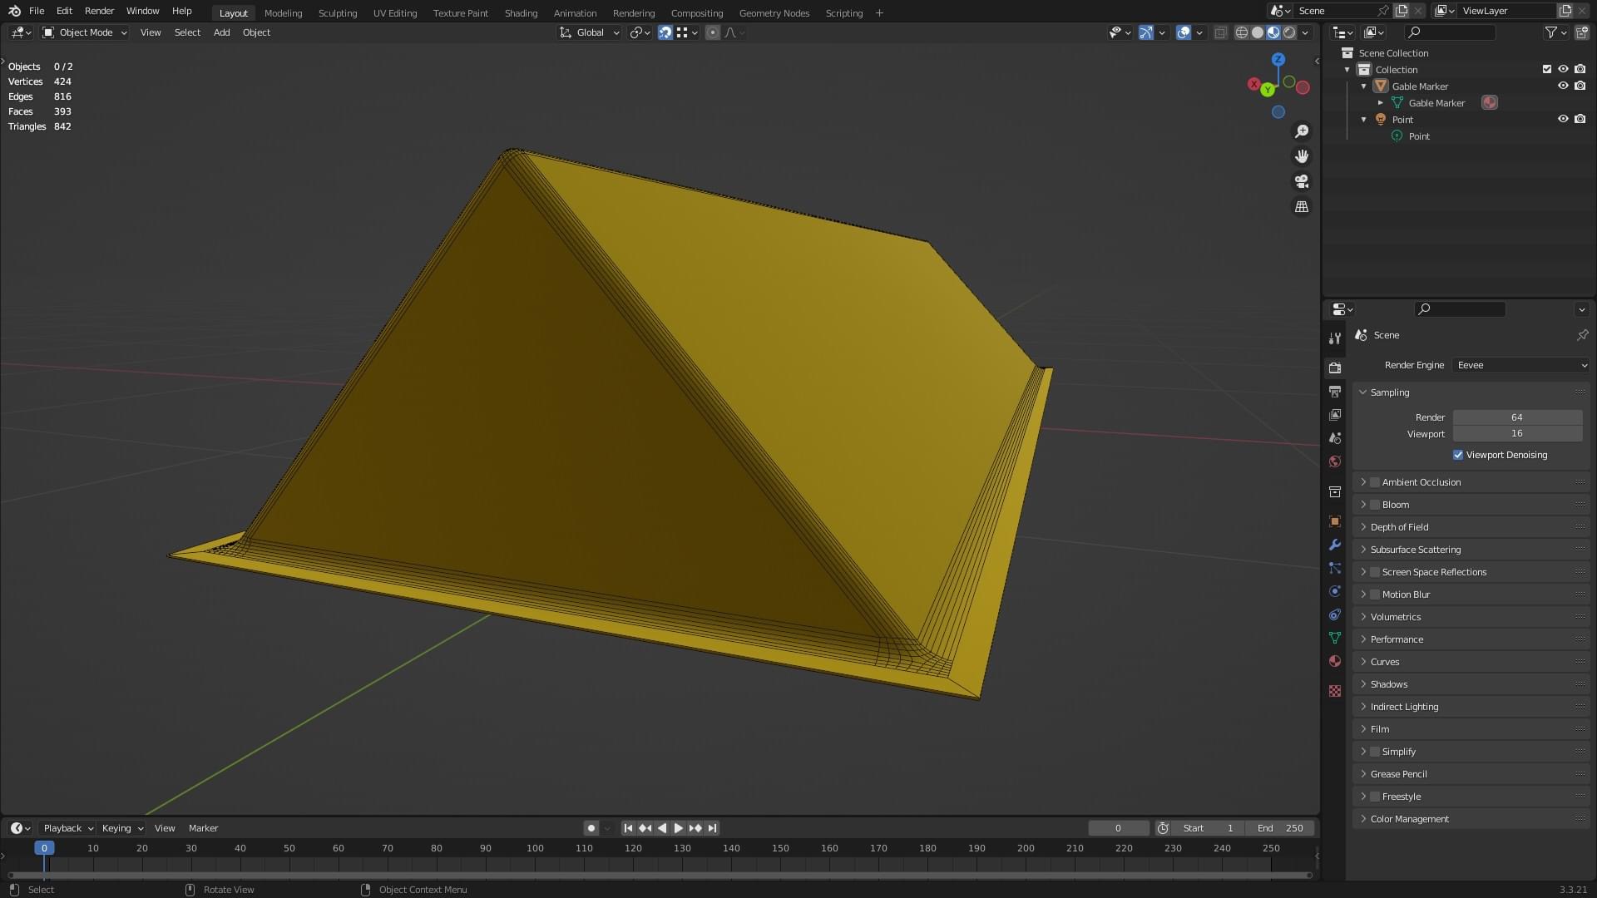Toggle Point object render camera icon

tap(1580, 119)
